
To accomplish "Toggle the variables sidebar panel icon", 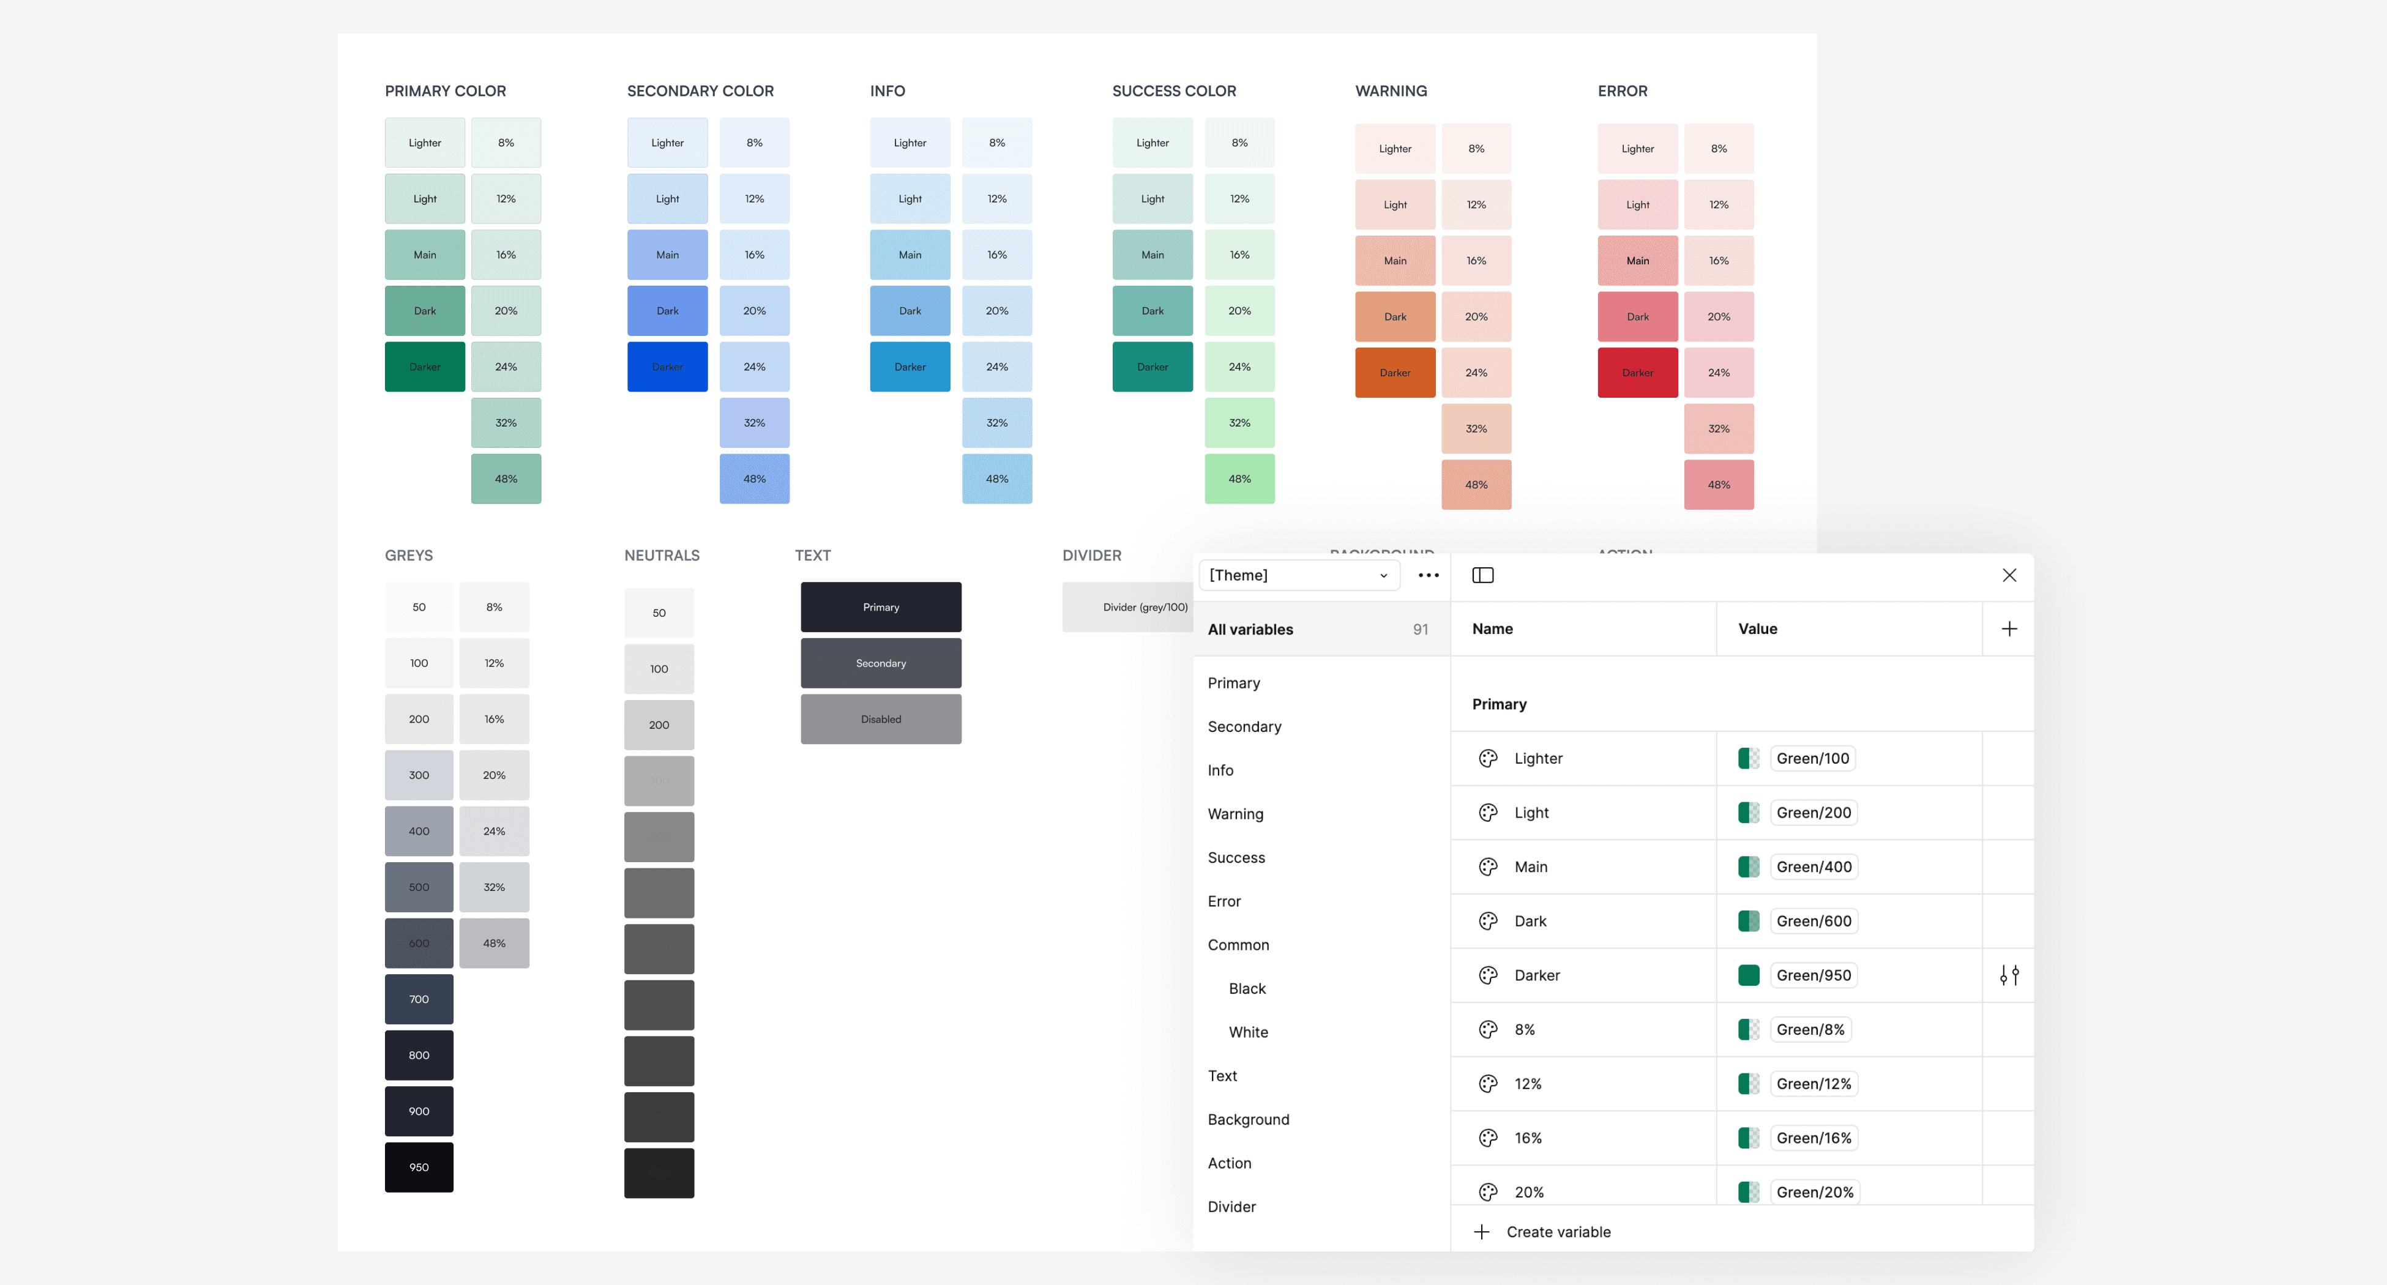I will coord(1482,575).
